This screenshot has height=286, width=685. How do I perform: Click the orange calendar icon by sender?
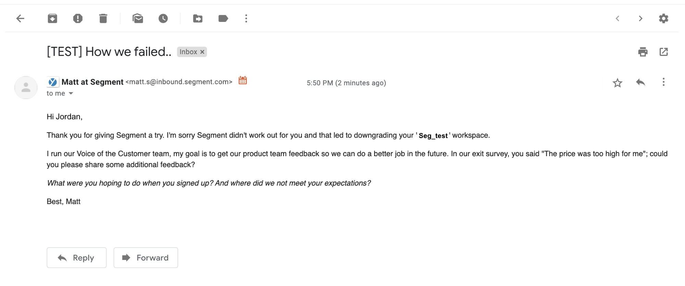[x=243, y=80]
